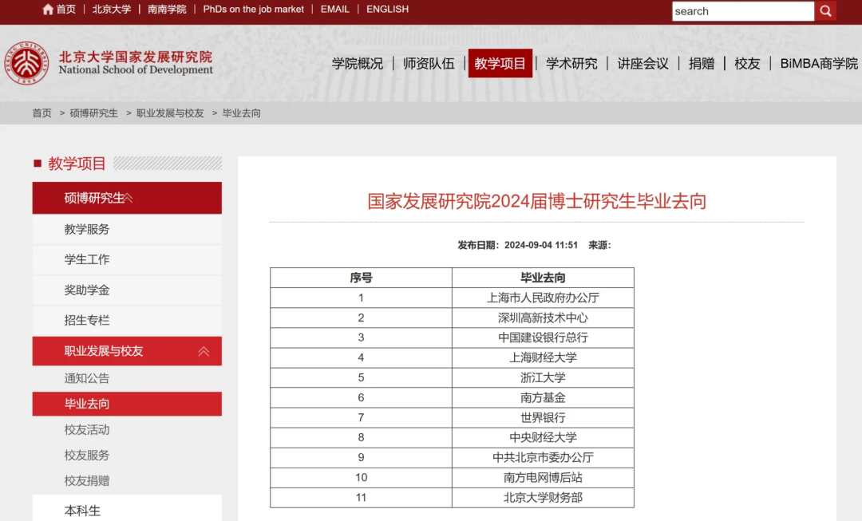Open 南南学院 top link

[x=167, y=10]
